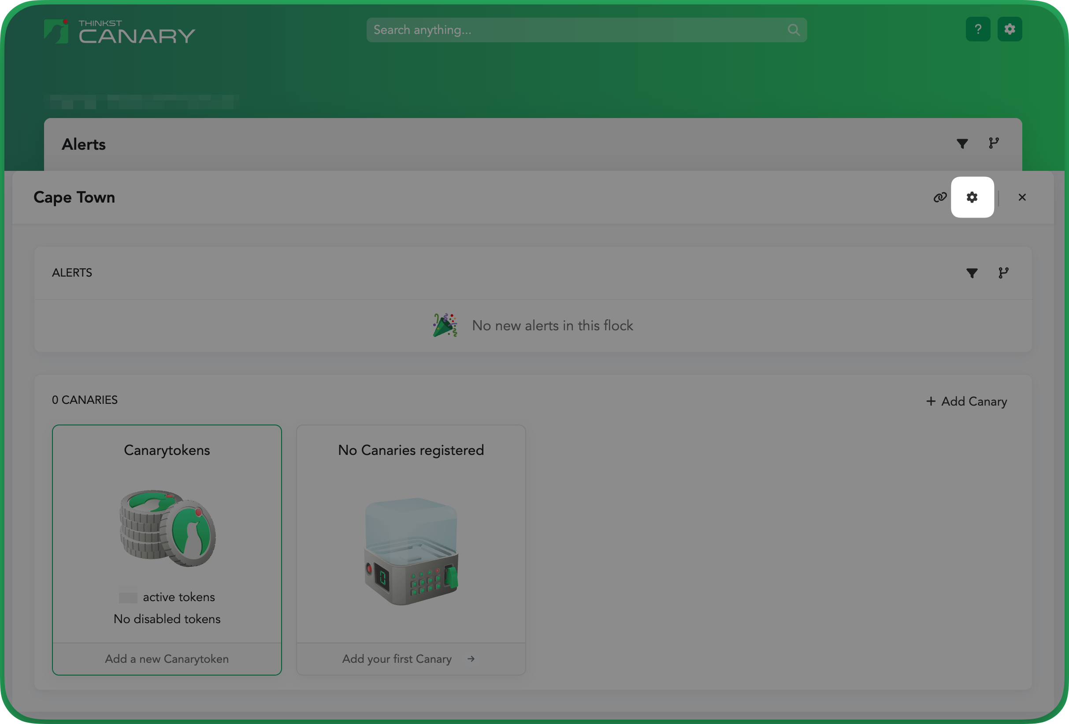Screen dimensions: 1069x724
Task: Click the Canarytokens card title
Action: 167,450
